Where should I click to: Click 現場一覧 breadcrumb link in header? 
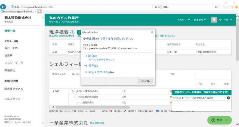click(x=53, y=22)
